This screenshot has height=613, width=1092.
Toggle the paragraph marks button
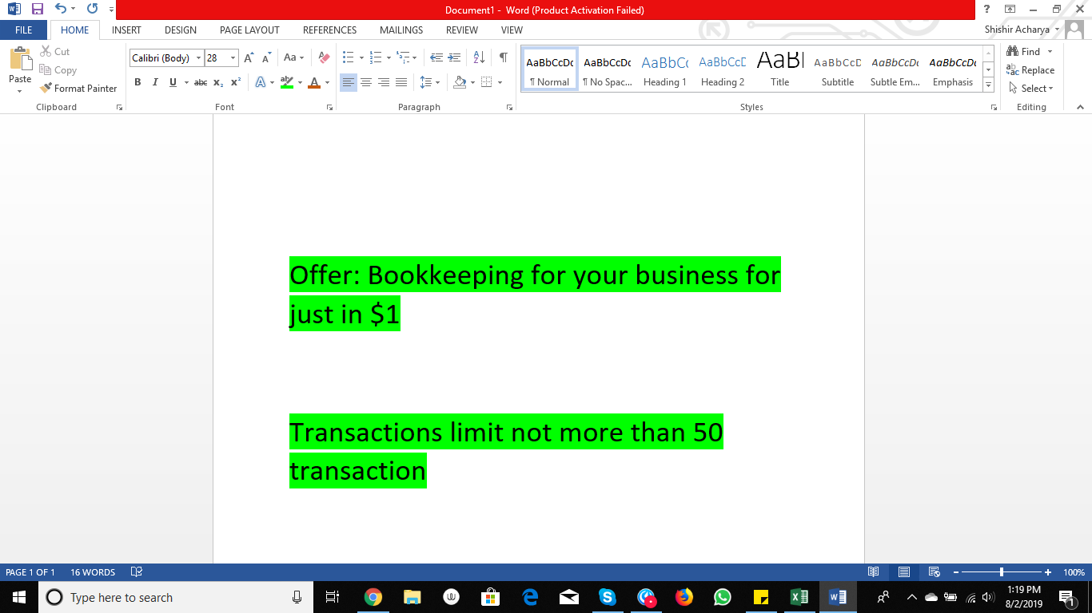point(502,57)
